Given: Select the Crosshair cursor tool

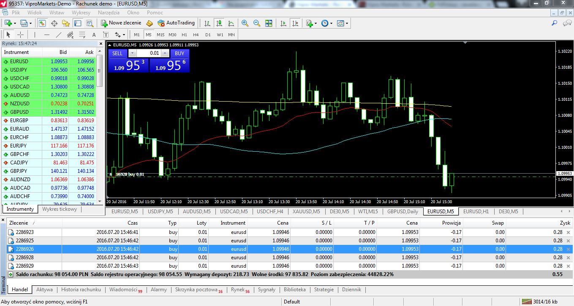Looking at the screenshot, I should tap(20, 35).
